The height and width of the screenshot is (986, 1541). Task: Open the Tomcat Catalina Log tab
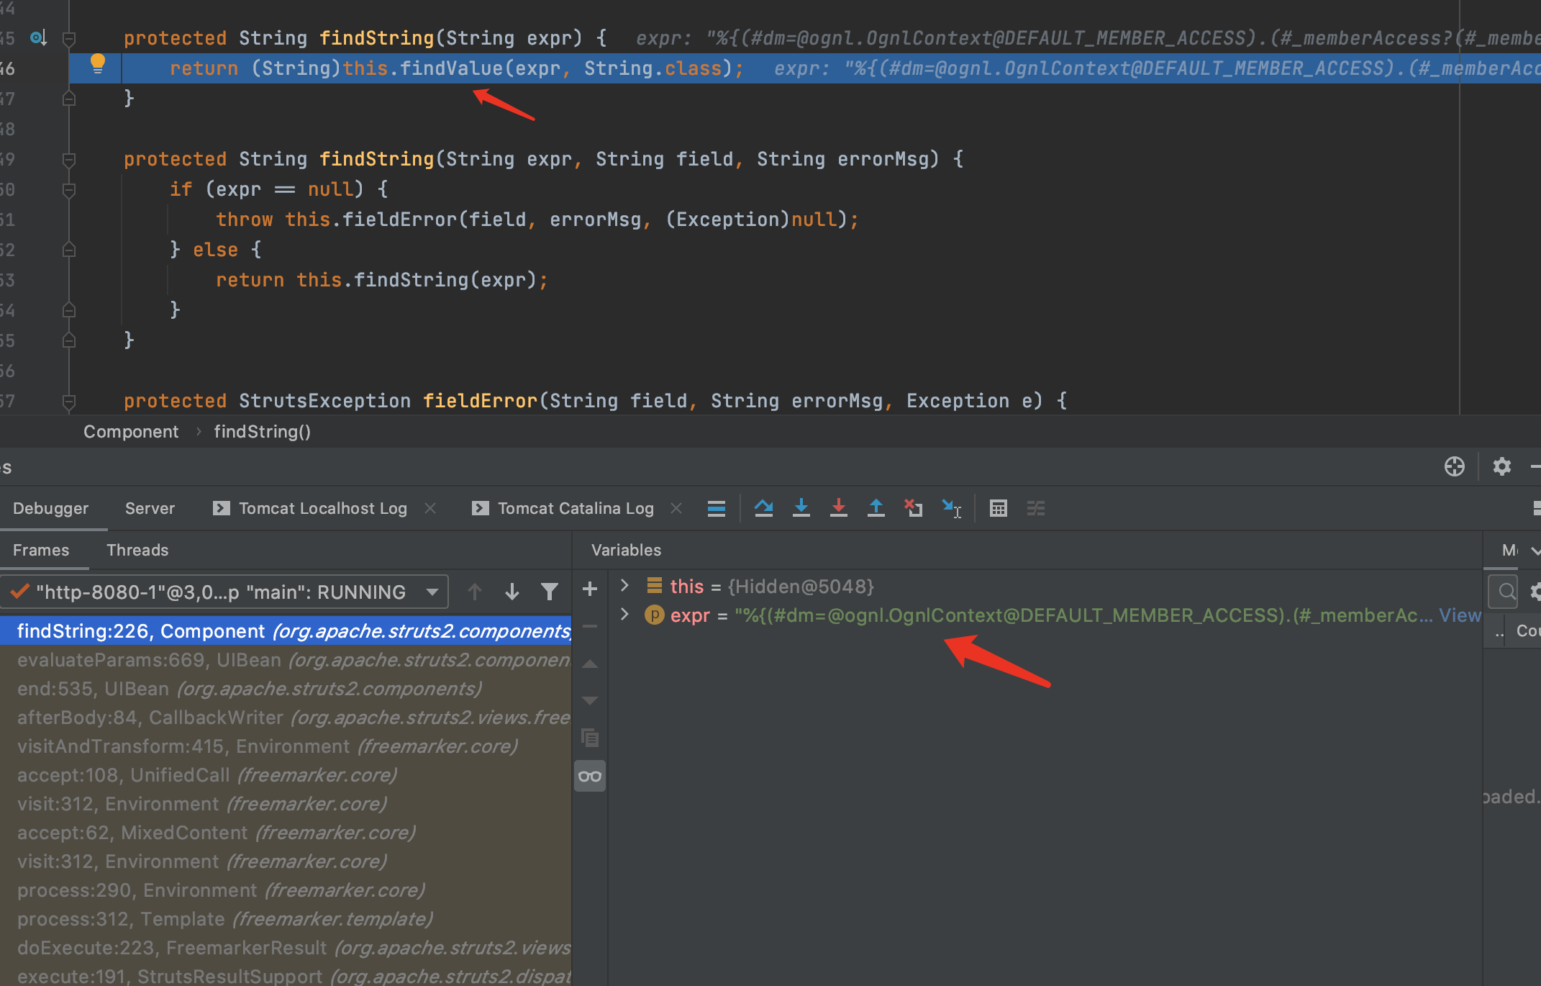click(x=563, y=508)
